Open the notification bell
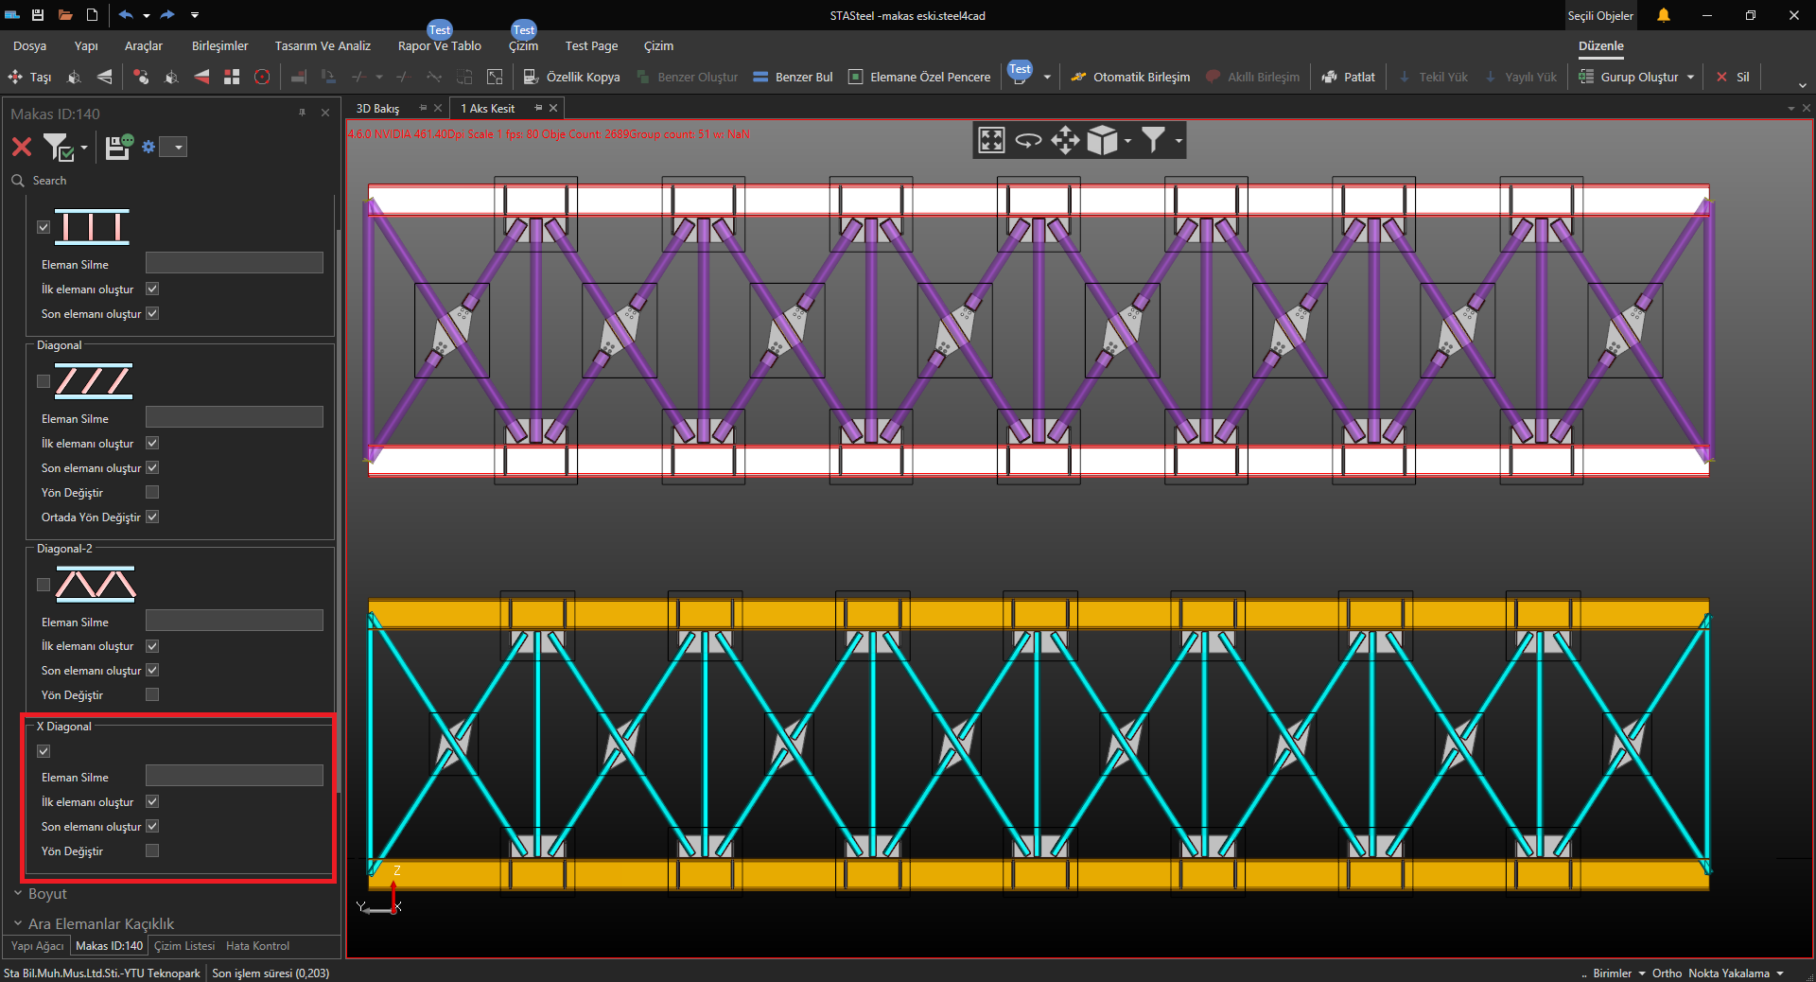The width and height of the screenshot is (1816, 982). (1663, 15)
